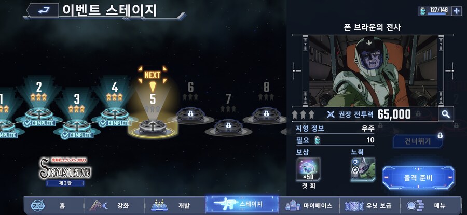Select the 스테이지 stage tab
The width and height of the screenshot is (467, 215).
point(242,205)
